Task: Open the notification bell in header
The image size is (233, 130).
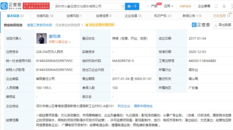Action: (x=224, y=6)
